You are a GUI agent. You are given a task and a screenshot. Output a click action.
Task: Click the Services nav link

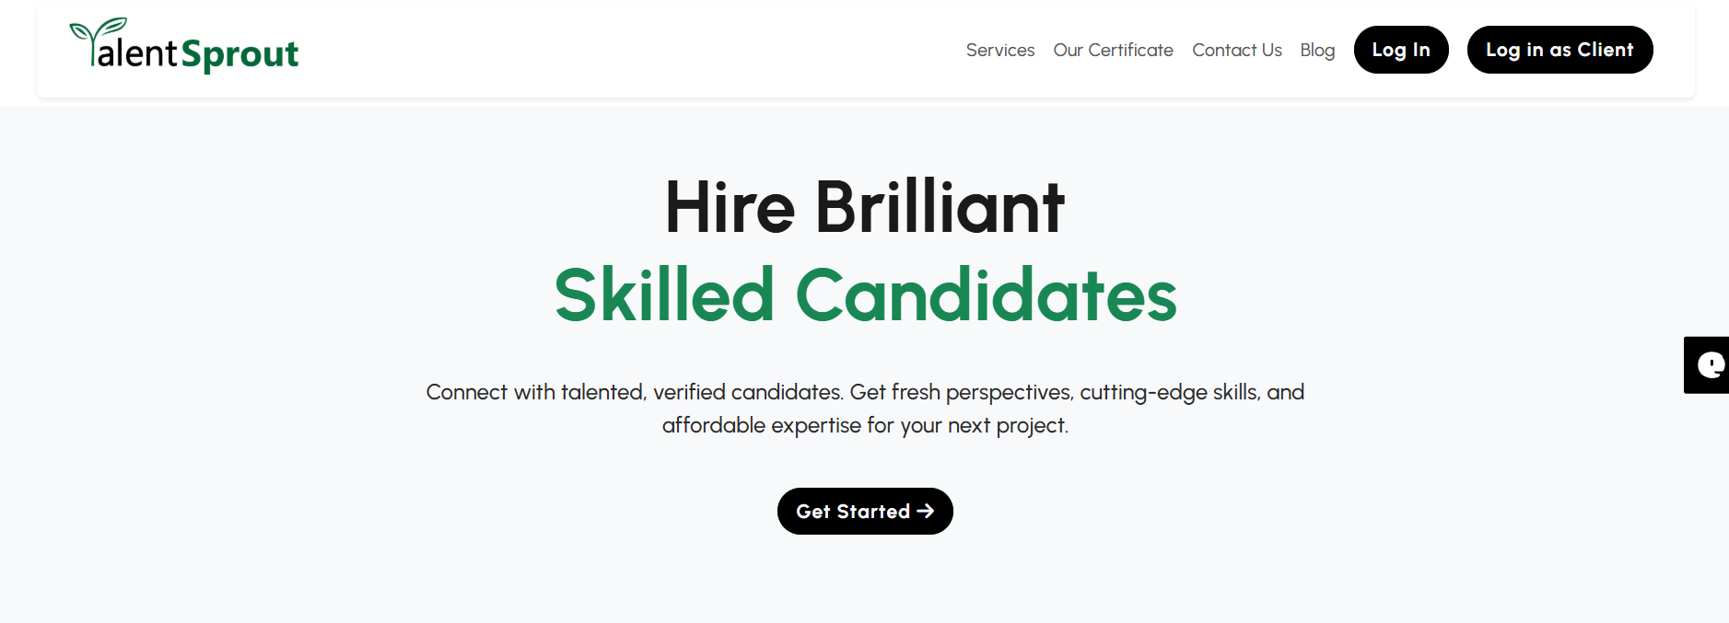coord(999,50)
